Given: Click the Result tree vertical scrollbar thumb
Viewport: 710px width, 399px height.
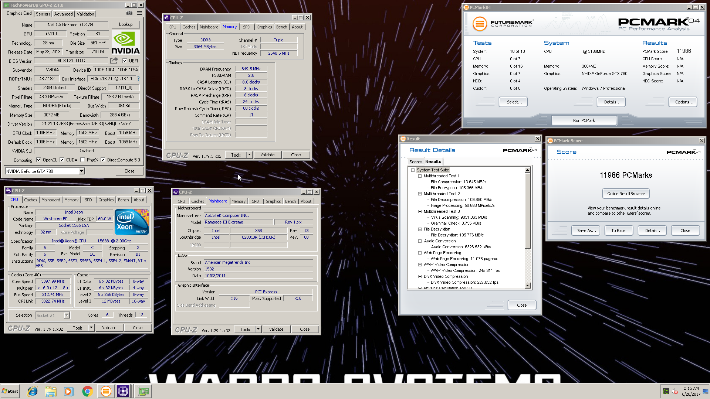Looking at the screenshot, I should point(528,211).
